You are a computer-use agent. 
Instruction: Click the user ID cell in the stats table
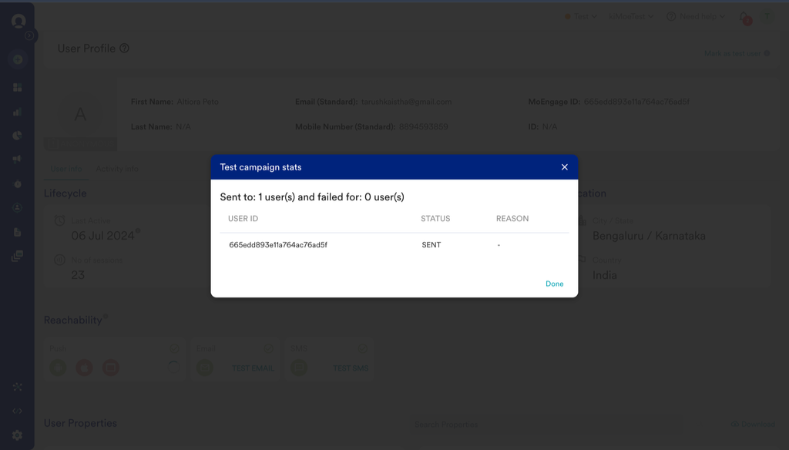278,245
